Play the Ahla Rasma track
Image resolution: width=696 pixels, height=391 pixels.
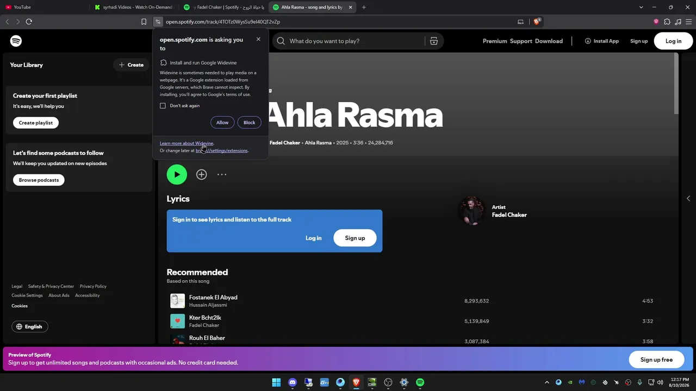coord(177,174)
